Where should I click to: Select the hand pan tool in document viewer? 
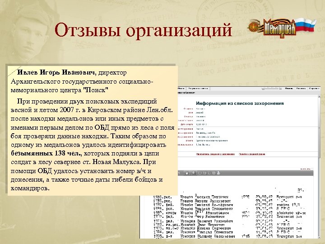click(x=186, y=173)
